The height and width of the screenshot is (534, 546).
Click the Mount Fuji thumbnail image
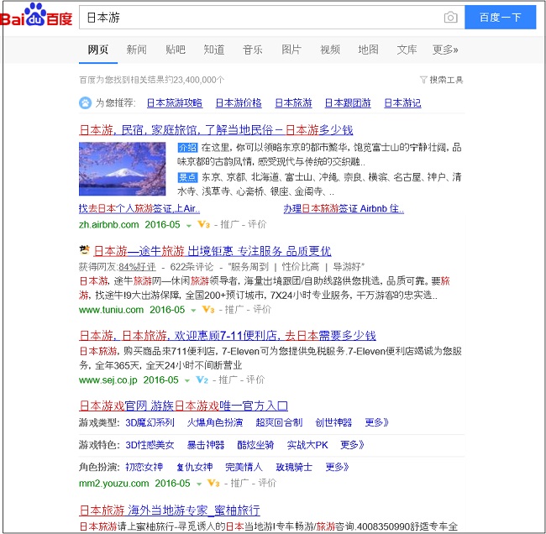click(123, 169)
